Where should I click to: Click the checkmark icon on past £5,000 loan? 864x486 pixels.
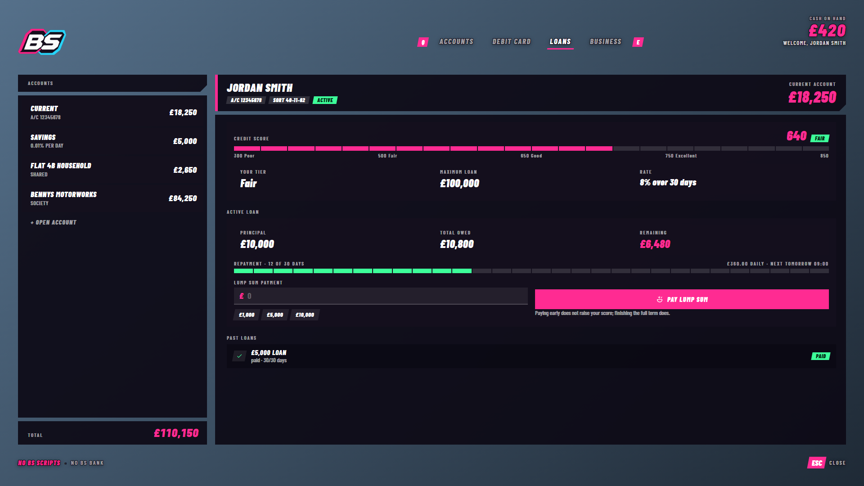(x=239, y=356)
